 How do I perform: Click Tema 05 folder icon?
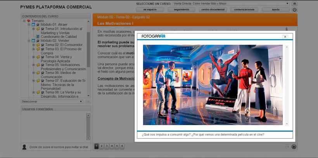(38, 65)
